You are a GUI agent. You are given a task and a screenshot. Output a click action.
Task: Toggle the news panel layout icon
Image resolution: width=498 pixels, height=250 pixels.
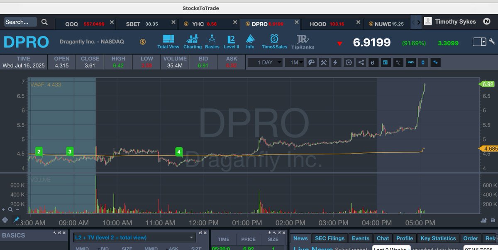click(x=385, y=62)
